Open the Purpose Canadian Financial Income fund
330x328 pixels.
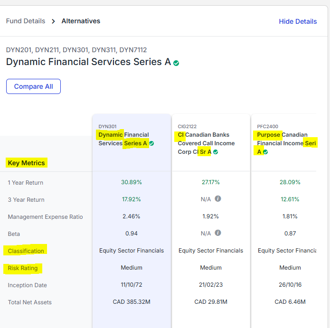pyautogui.click(x=286, y=143)
